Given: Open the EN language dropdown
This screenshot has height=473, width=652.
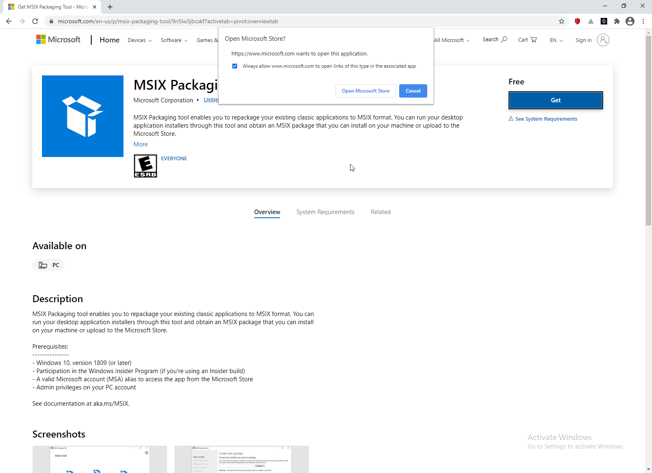Looking at the screenshot, I should coord(556,40).
